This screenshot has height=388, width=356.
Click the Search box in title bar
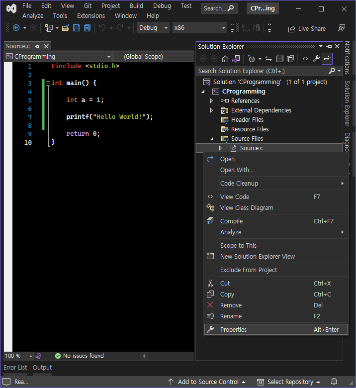point(219,8)
